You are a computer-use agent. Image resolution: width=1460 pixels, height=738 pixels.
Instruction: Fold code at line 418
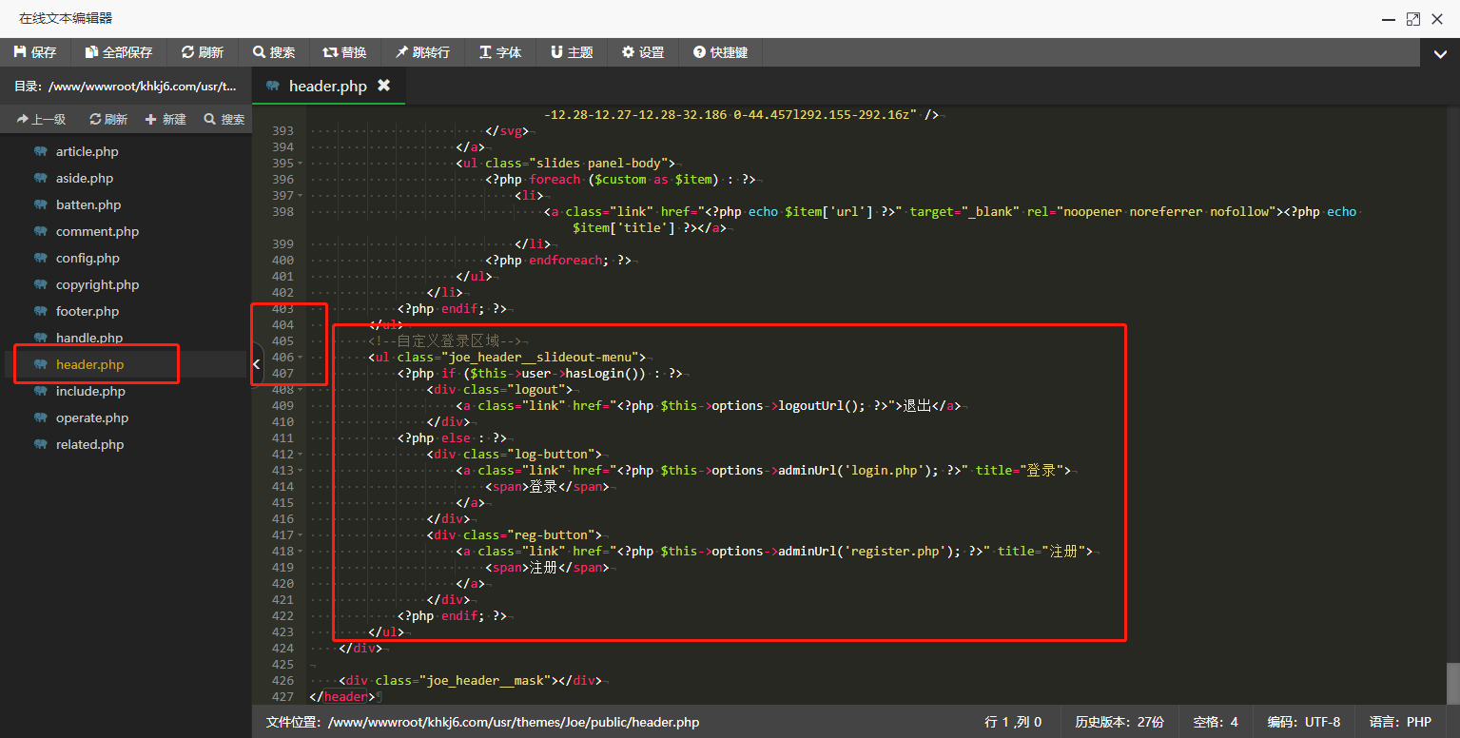coord(301,552)
